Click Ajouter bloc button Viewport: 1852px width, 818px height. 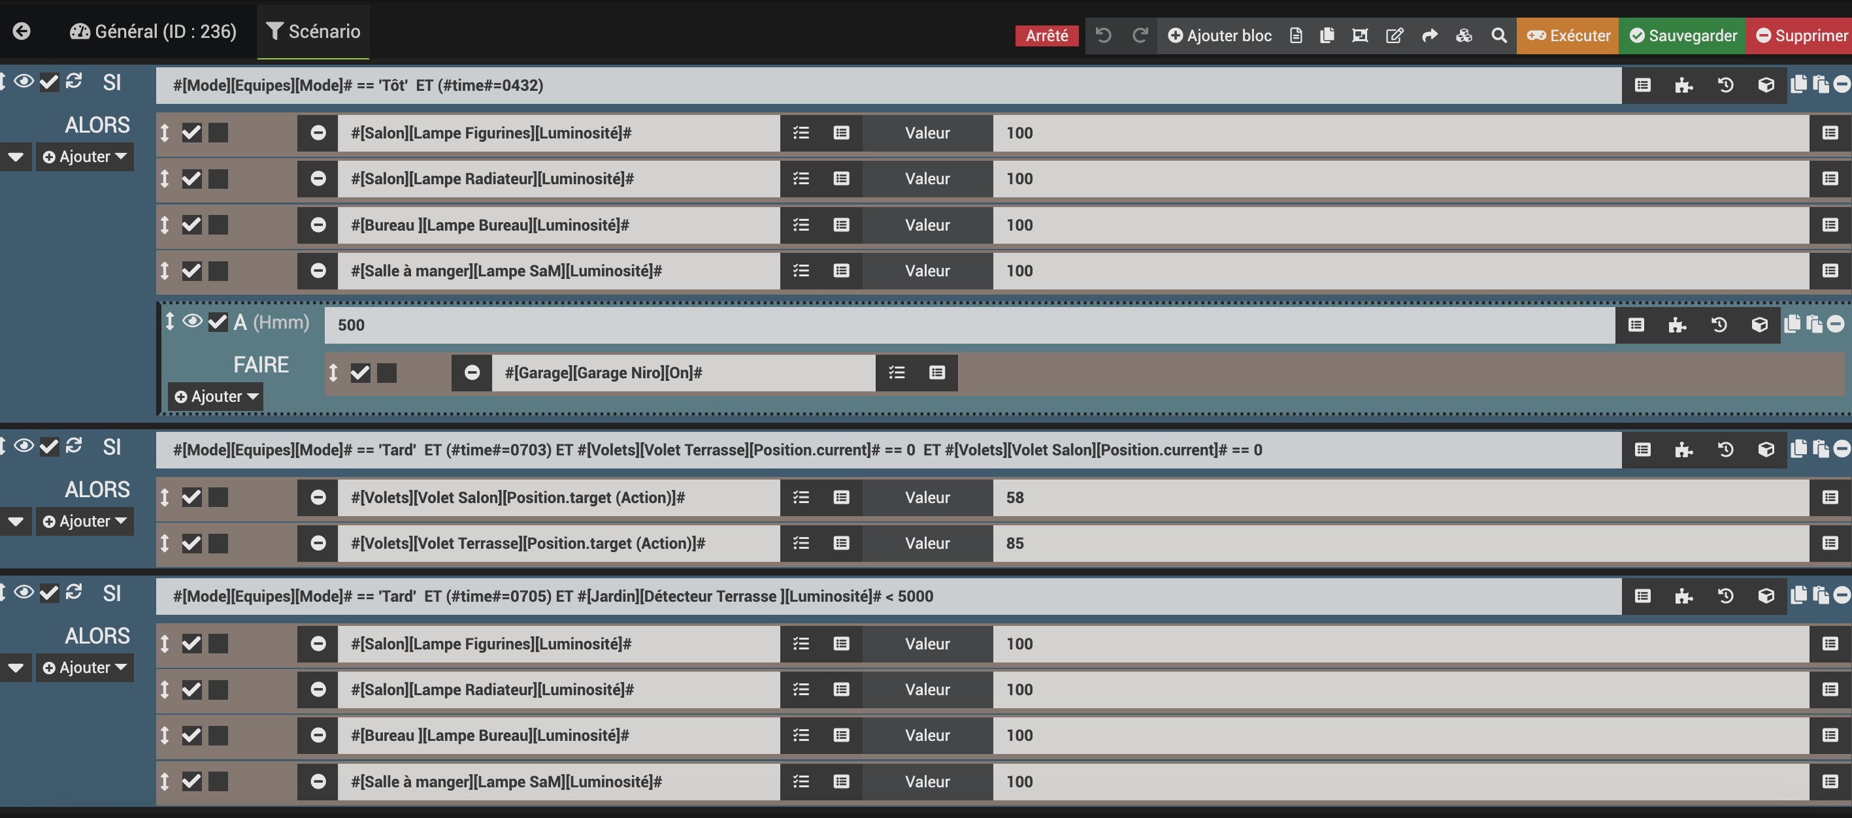tap(1219, 35)
